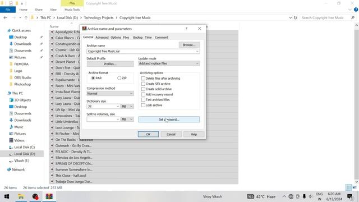Select the RAR archive format
This screenshot has width=359, height=202.
93,78
